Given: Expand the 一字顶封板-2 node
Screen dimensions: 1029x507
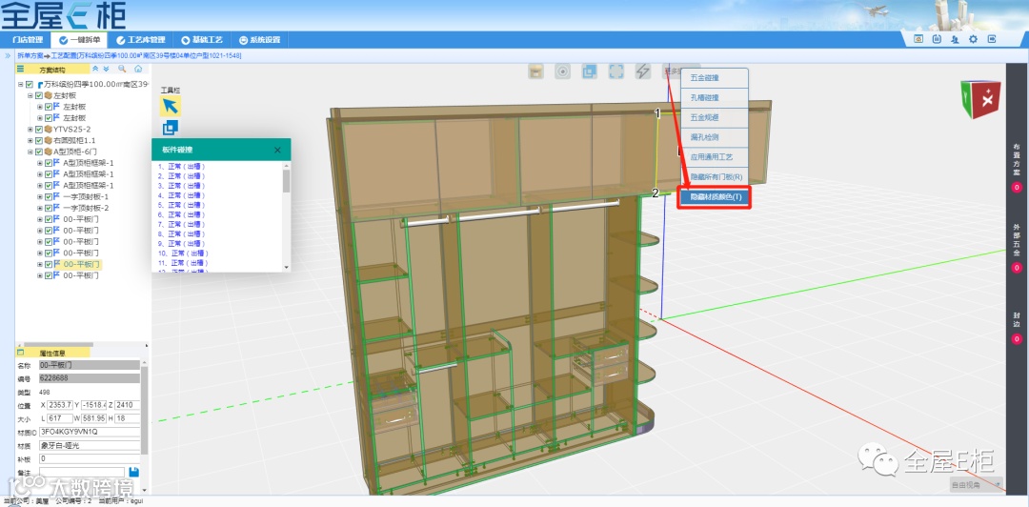Looking at the screenshot, I should click(40, 208).
